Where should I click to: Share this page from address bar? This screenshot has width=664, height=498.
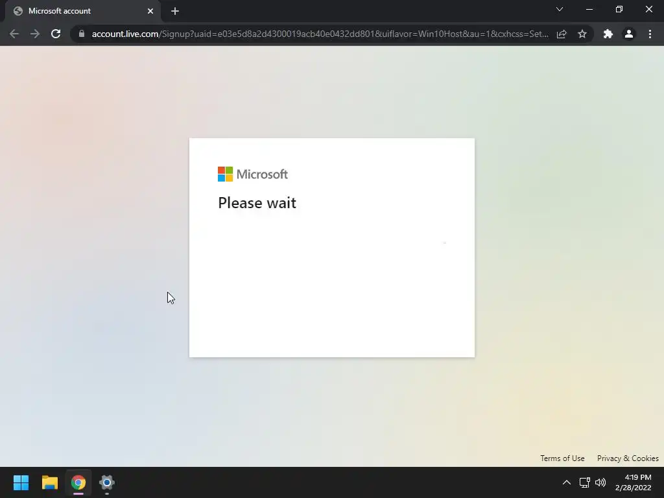point(562,34)
